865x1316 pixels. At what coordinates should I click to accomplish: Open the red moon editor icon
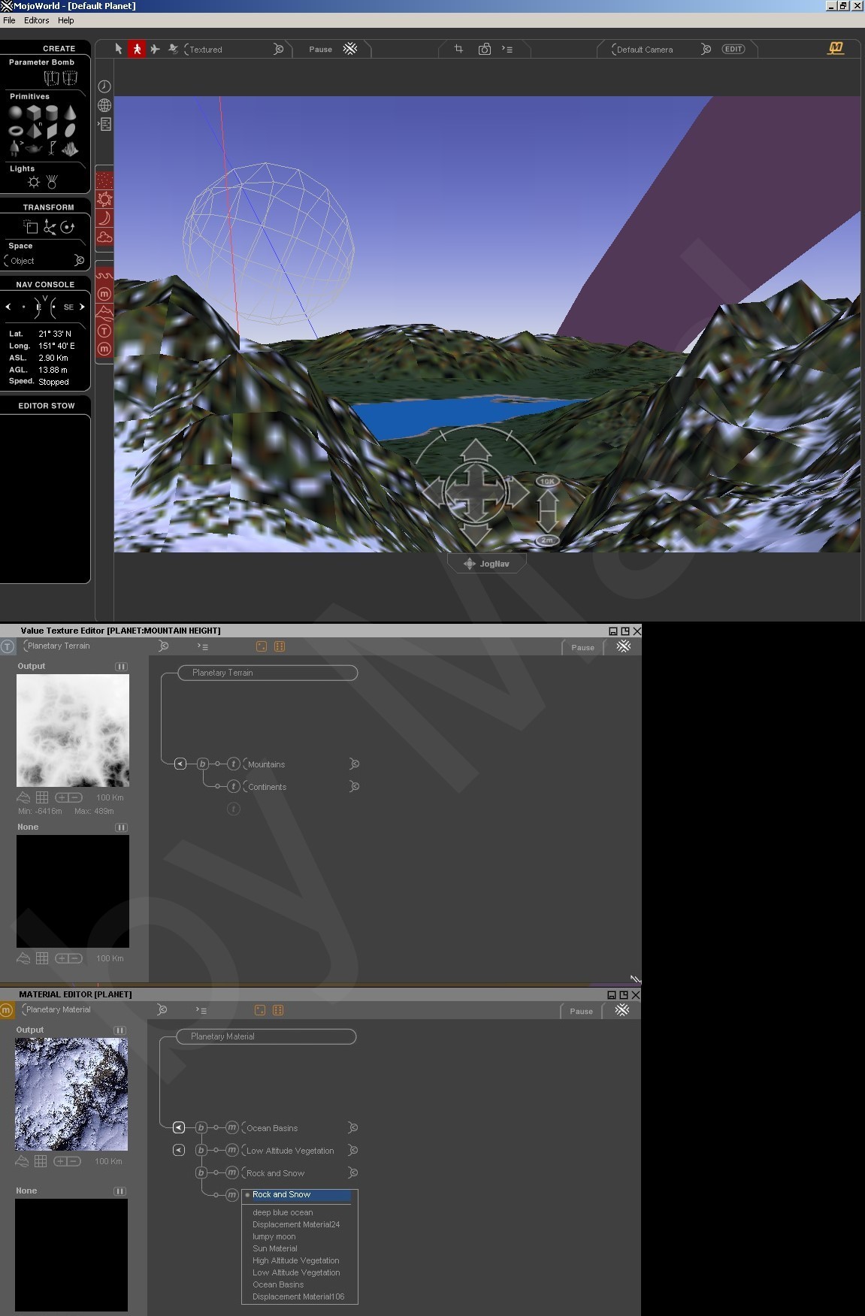(x=104, y=218)
